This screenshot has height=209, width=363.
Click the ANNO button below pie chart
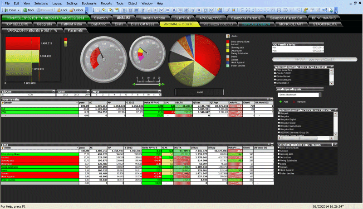tap(200, 92)
